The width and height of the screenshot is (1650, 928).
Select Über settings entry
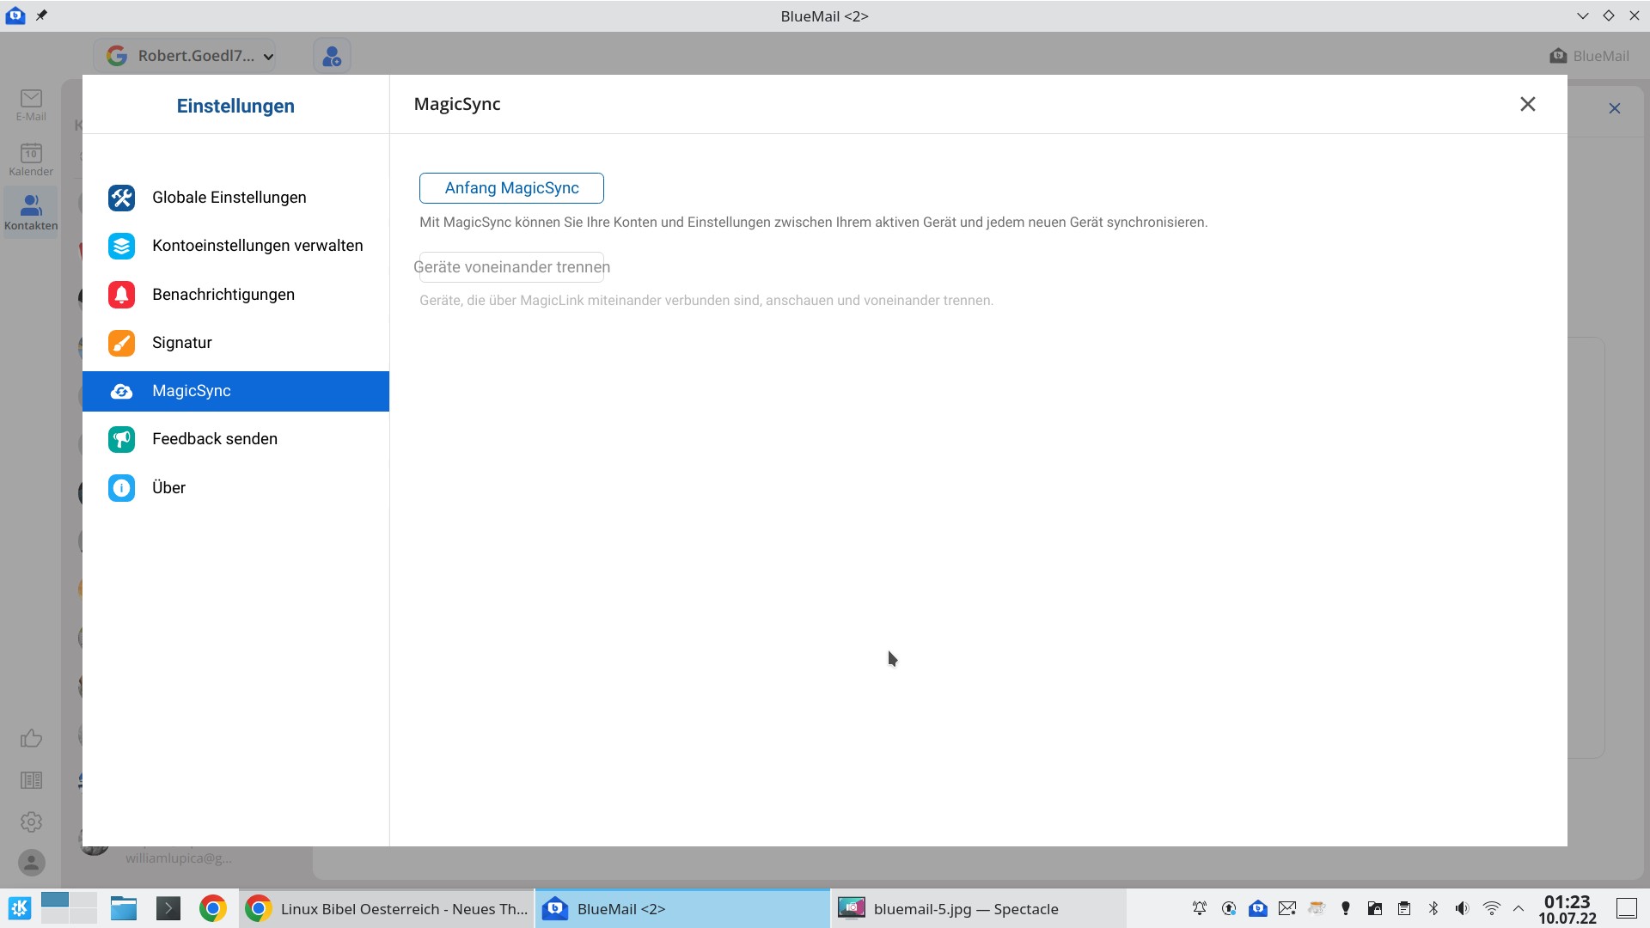click(235, 488)
